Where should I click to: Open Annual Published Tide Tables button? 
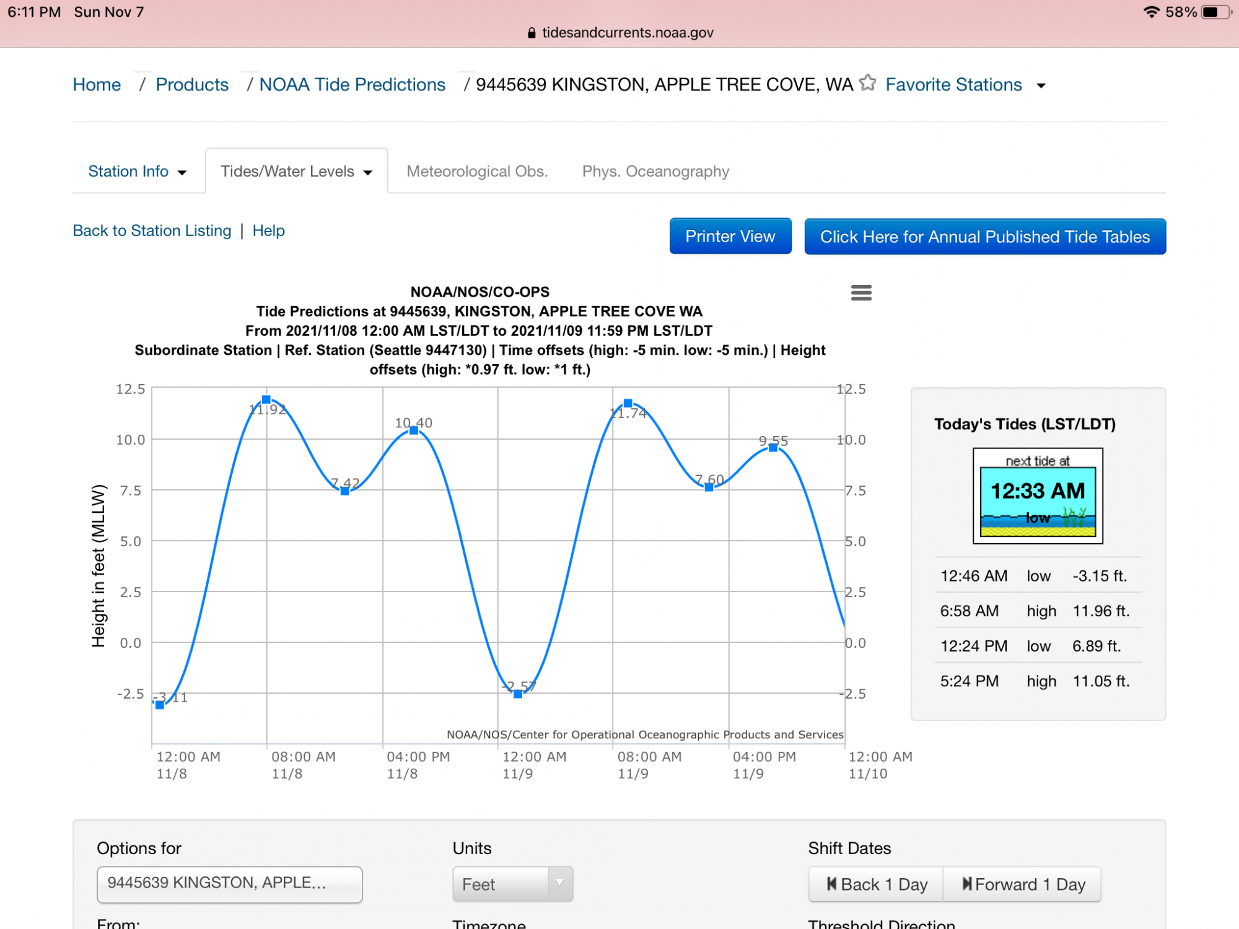[984, 237]
